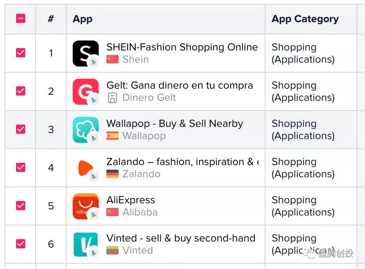Click the Gelt app icon
Screen dimensions: 365x269
click(x=85, y=91)
